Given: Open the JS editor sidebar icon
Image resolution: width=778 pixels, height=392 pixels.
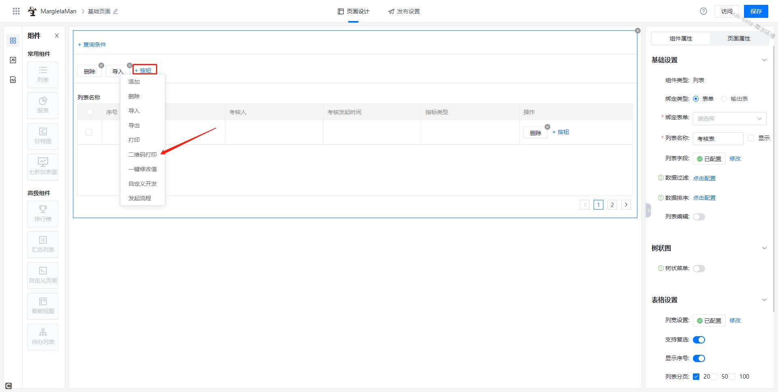Looking at the screenshot, I should click(13, 60).
